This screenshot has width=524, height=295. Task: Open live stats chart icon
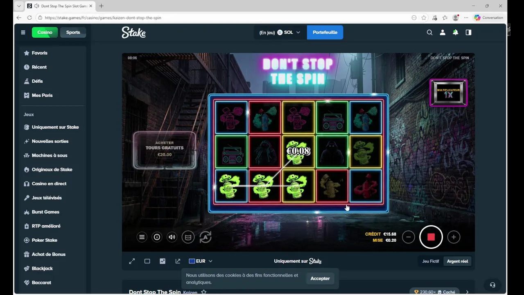click(x=163, y=261)
